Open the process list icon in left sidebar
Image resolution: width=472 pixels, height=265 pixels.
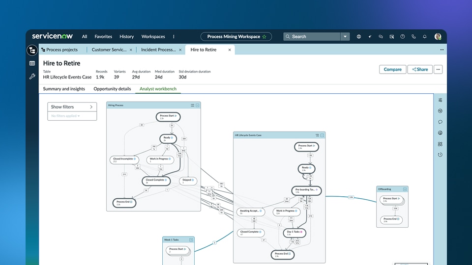point(32,50)
